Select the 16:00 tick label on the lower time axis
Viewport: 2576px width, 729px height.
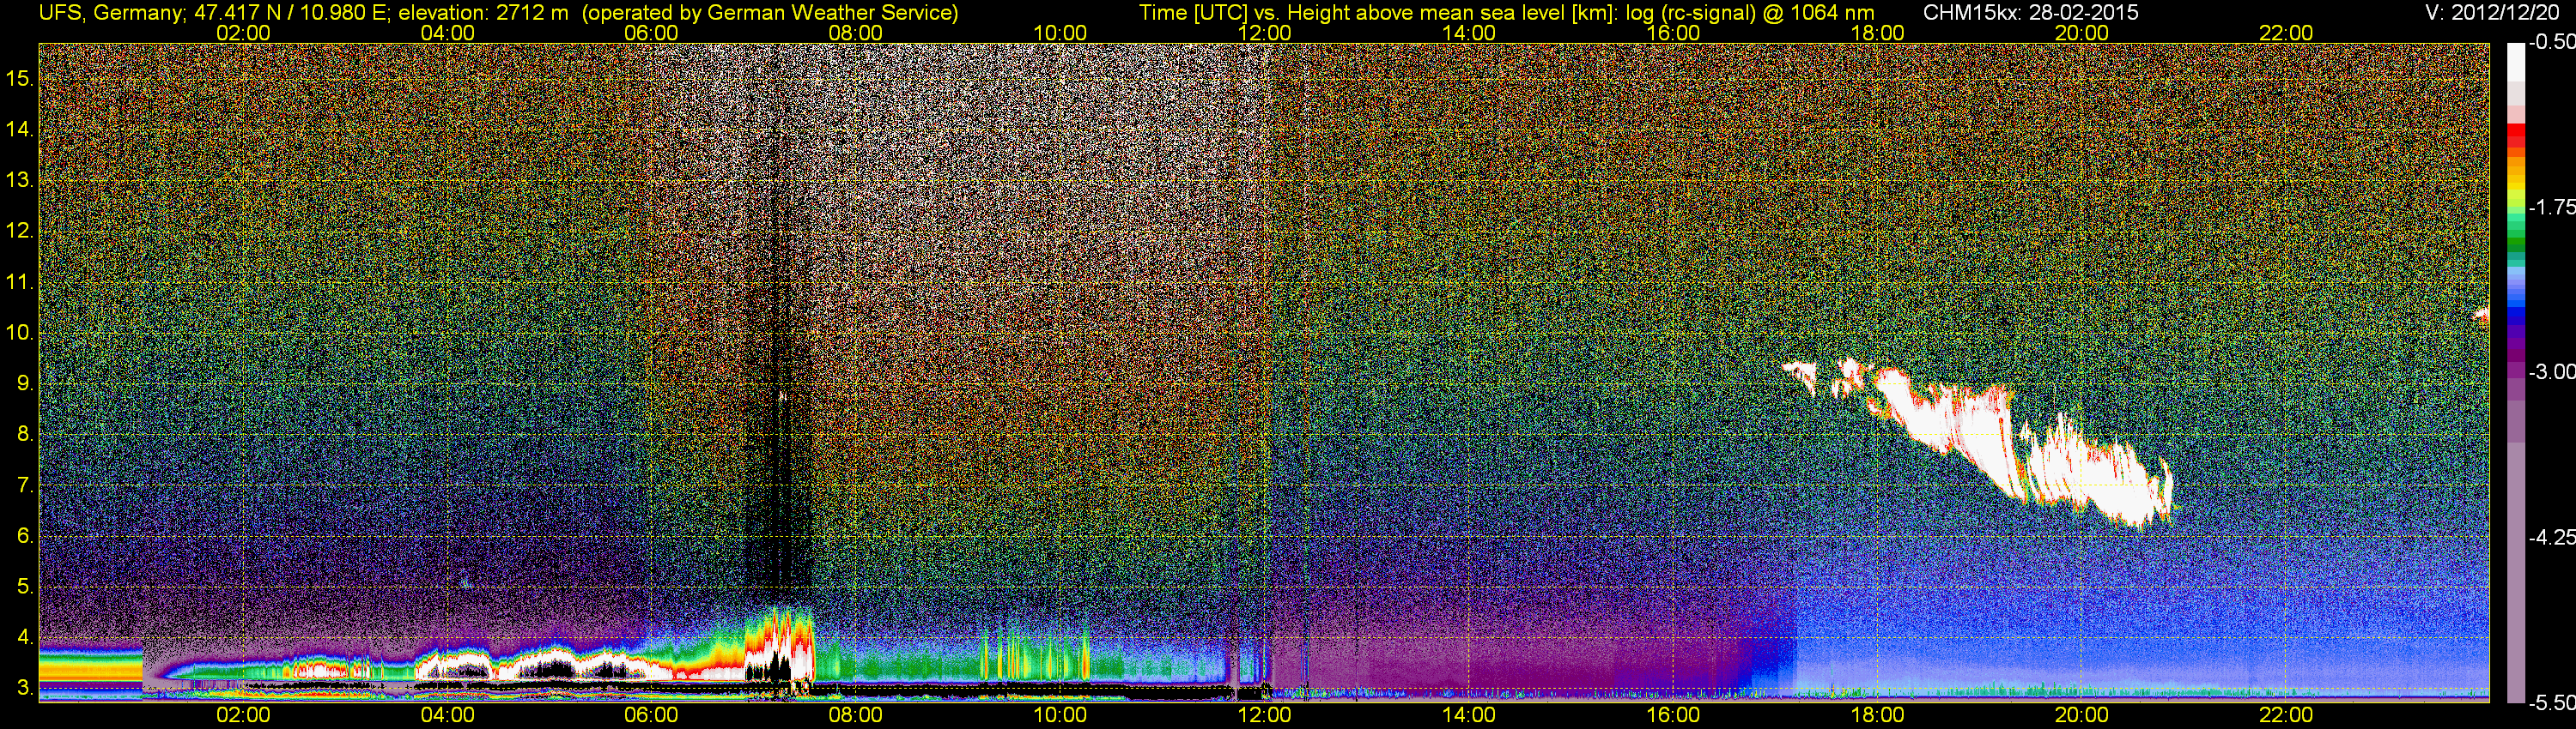click(x=1673, y=715)
